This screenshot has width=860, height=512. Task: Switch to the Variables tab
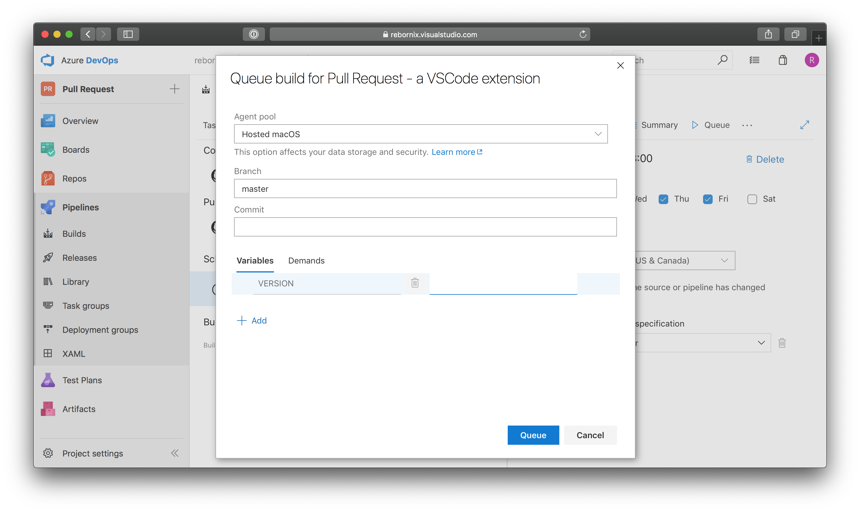pyautogui.click(x=255, y=261)
